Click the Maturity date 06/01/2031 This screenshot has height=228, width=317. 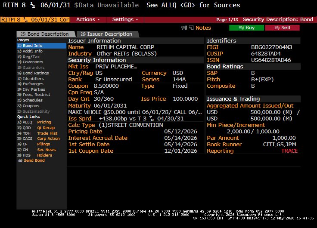110,106
